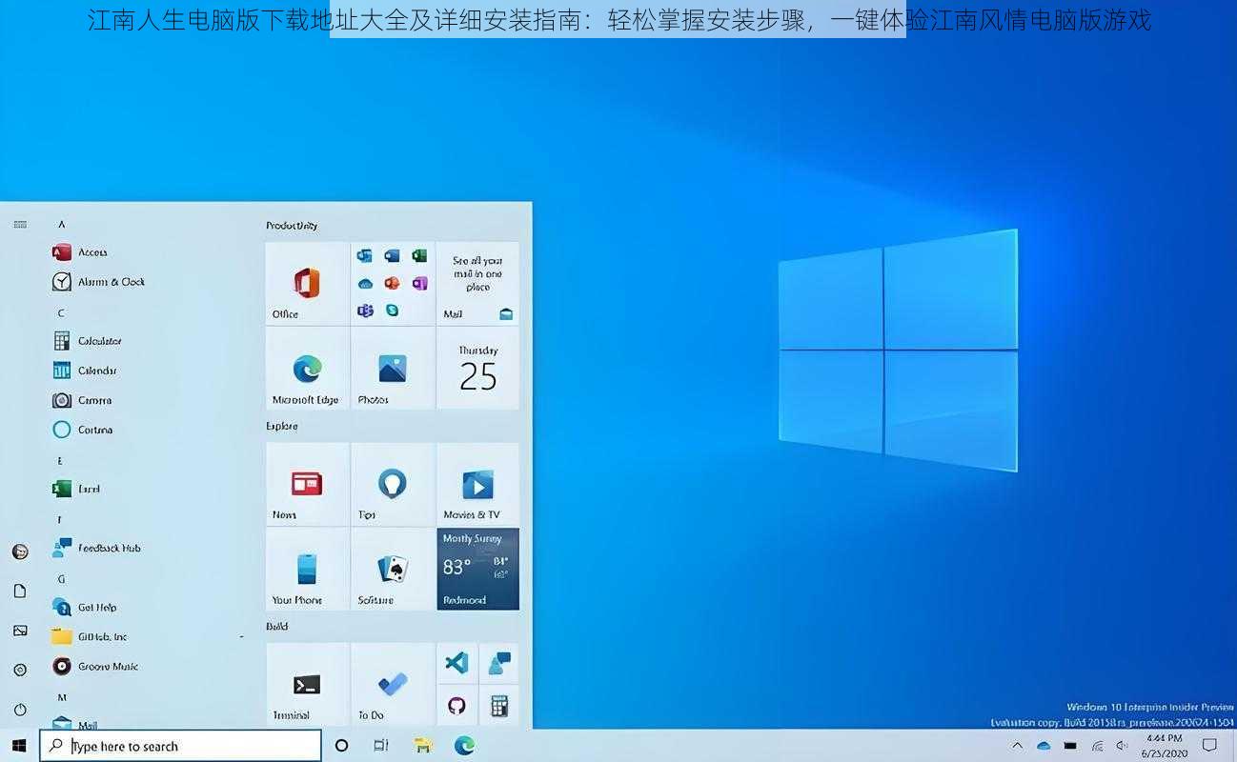The image size is (1237, 762).
Task: Open Settings gear in Start menu
Action: coord(20,671)
